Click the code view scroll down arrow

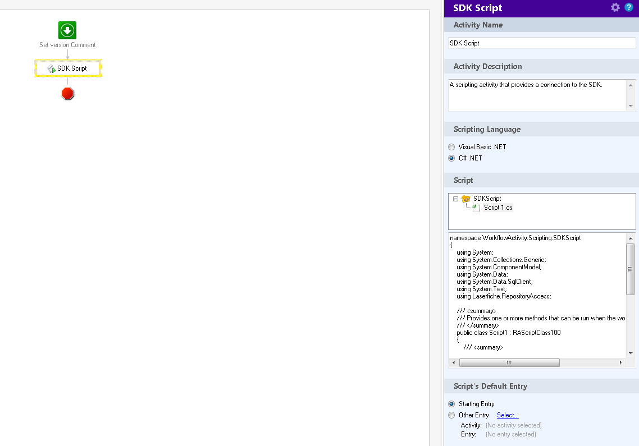(631, 353)
